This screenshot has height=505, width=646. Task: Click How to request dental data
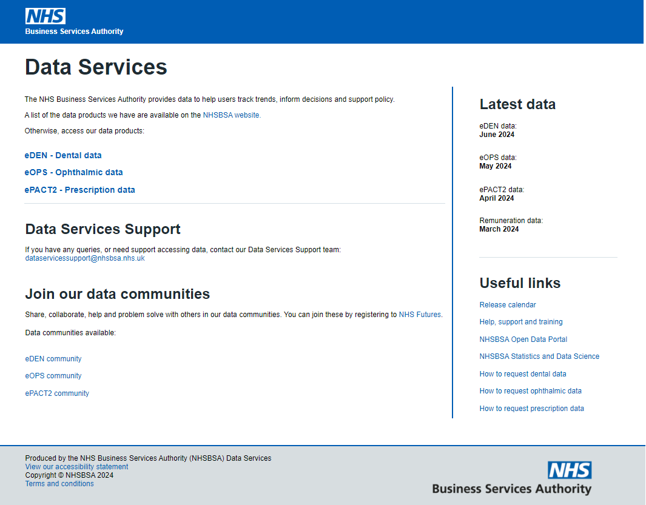pyautogui.click(x=523, y=374)
